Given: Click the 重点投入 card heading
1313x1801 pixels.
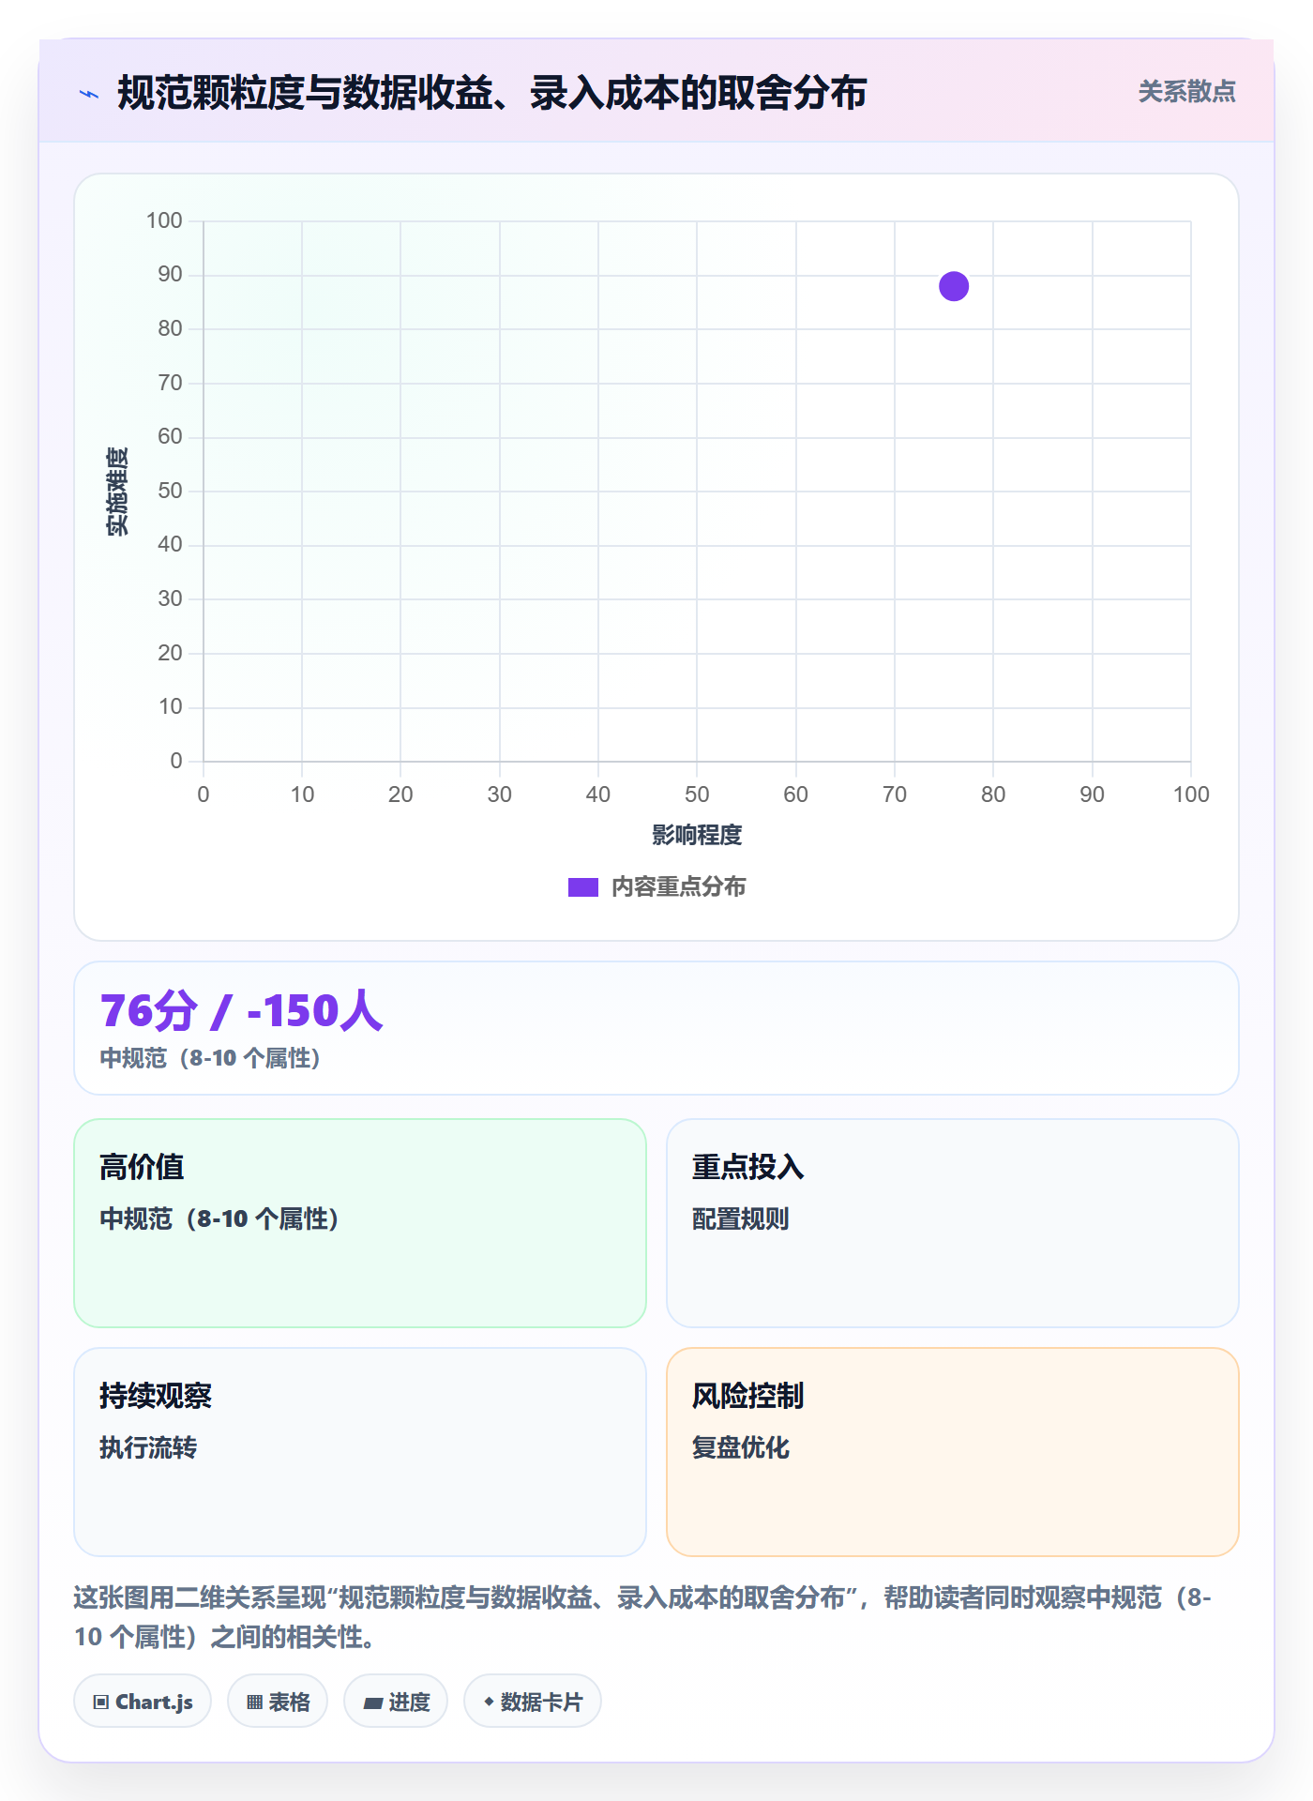Looking at the screenshot, I should click(748, 1167).
